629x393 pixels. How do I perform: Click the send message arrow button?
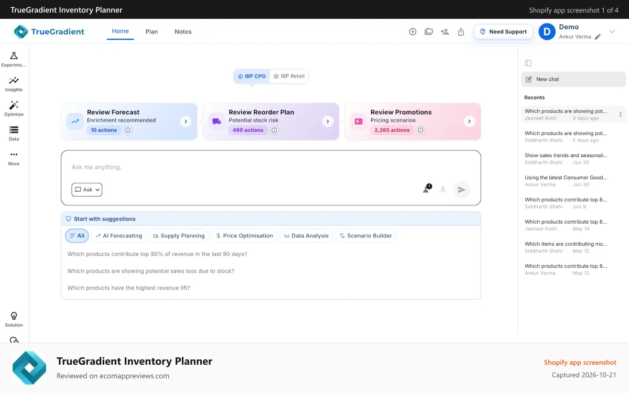(x=461, y=190)
